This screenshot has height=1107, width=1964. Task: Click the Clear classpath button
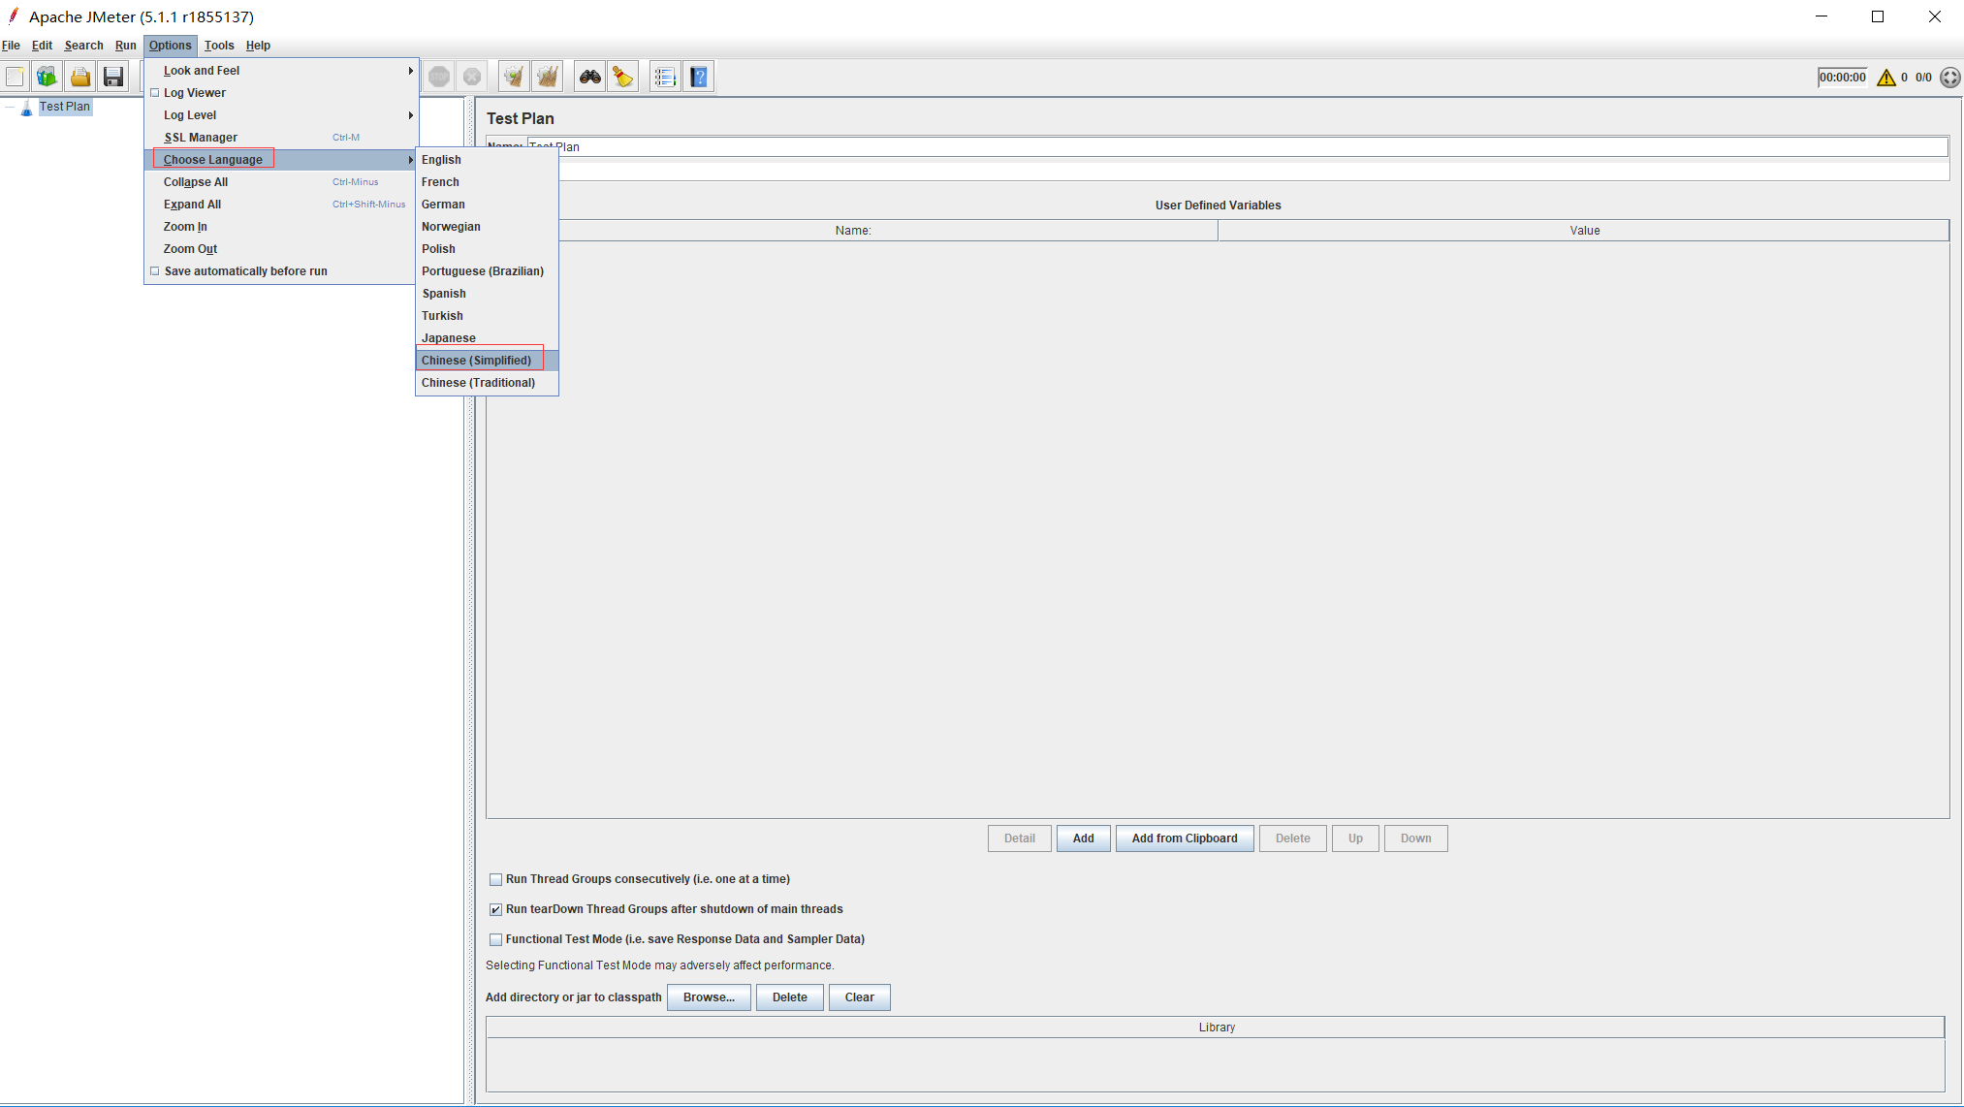pyautogui.click(x=859, y=997)
